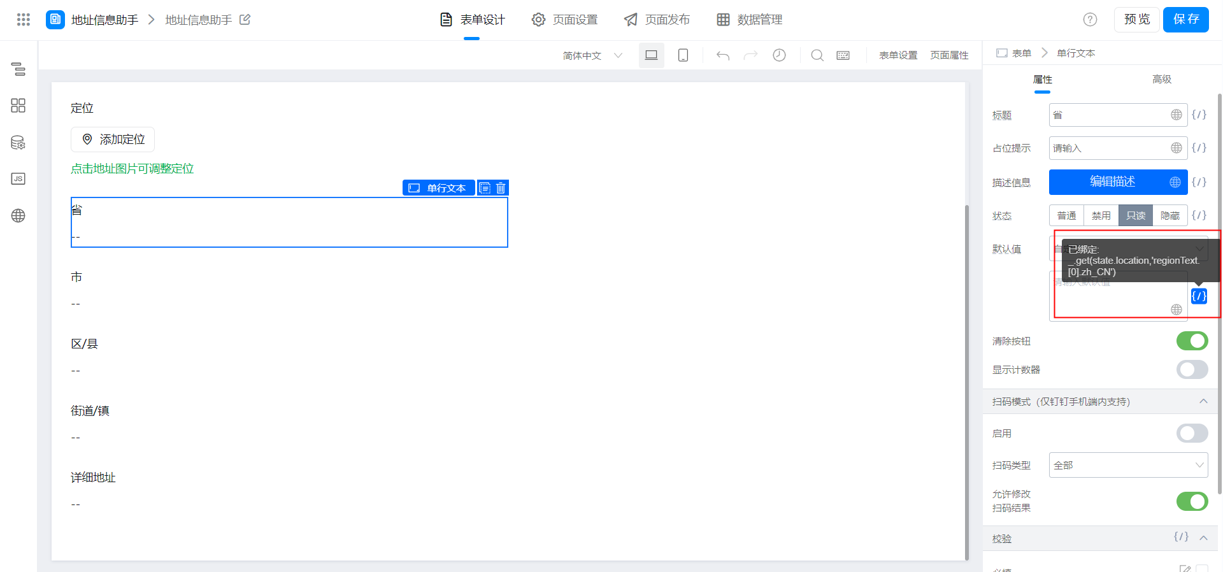Image resolution: width=1223 pixels, height=572 pixels.
Task: Bind a variable to the 校验 section
Action: coord(1181,537)
